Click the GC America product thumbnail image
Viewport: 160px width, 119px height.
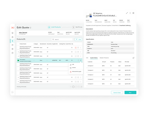click(x=89, y=15)
